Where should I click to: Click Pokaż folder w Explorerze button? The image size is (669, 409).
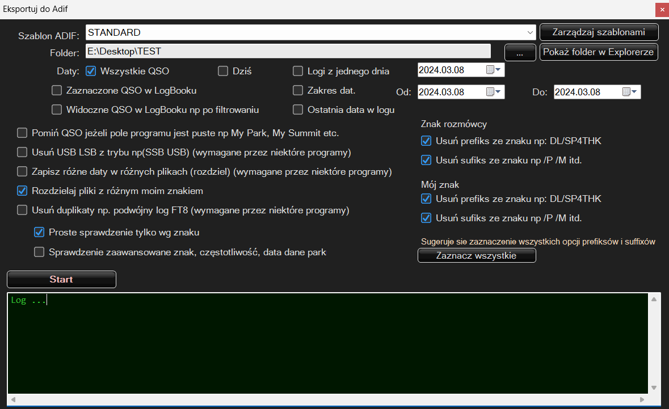pyautogui.click(x=599, y=52)
